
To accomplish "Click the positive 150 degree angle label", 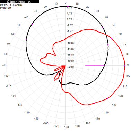I will pyautogui.click(x=98, y=119).
